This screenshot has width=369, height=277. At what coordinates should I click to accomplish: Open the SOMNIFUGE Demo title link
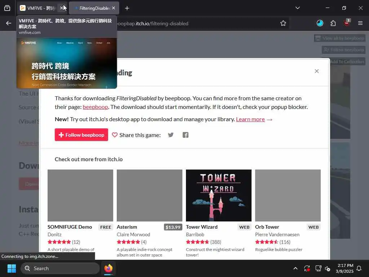pos(70,227)
